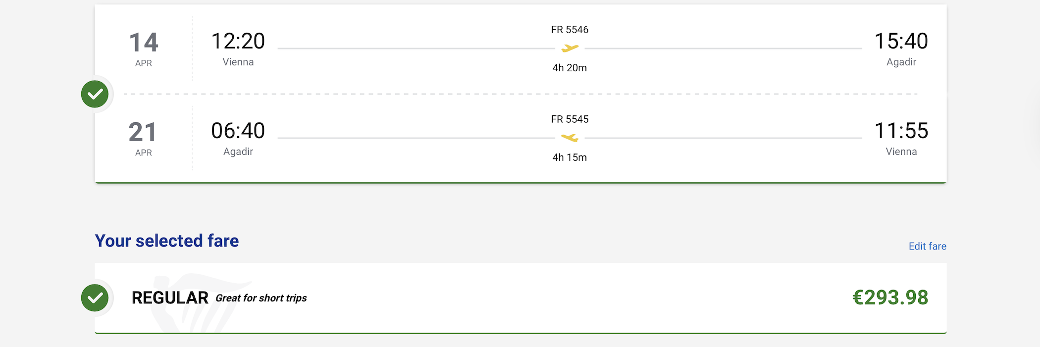Click flight number FR 5545
Screen dimensions: 1040x347
(x=570, y=119)
